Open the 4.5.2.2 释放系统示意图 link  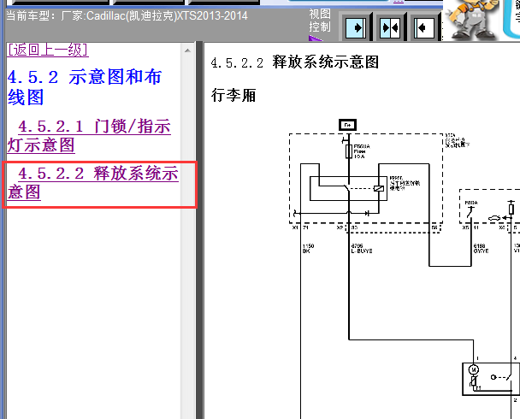(93, 183)
